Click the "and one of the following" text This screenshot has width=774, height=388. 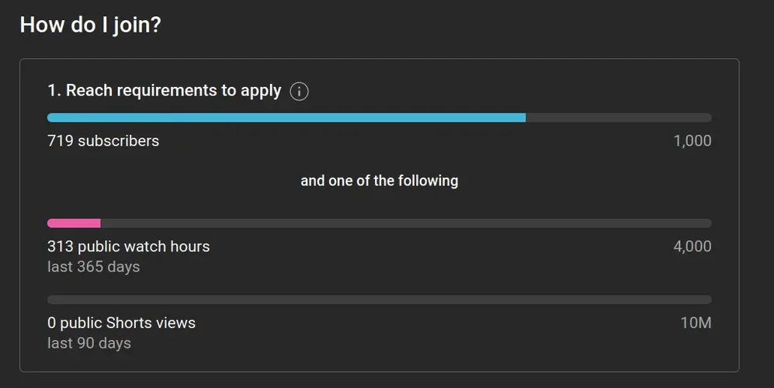click(379, 181)
